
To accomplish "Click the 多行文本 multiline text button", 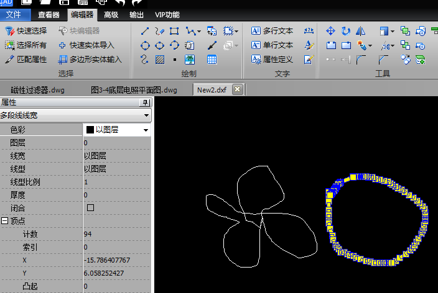I will [272, 31].
